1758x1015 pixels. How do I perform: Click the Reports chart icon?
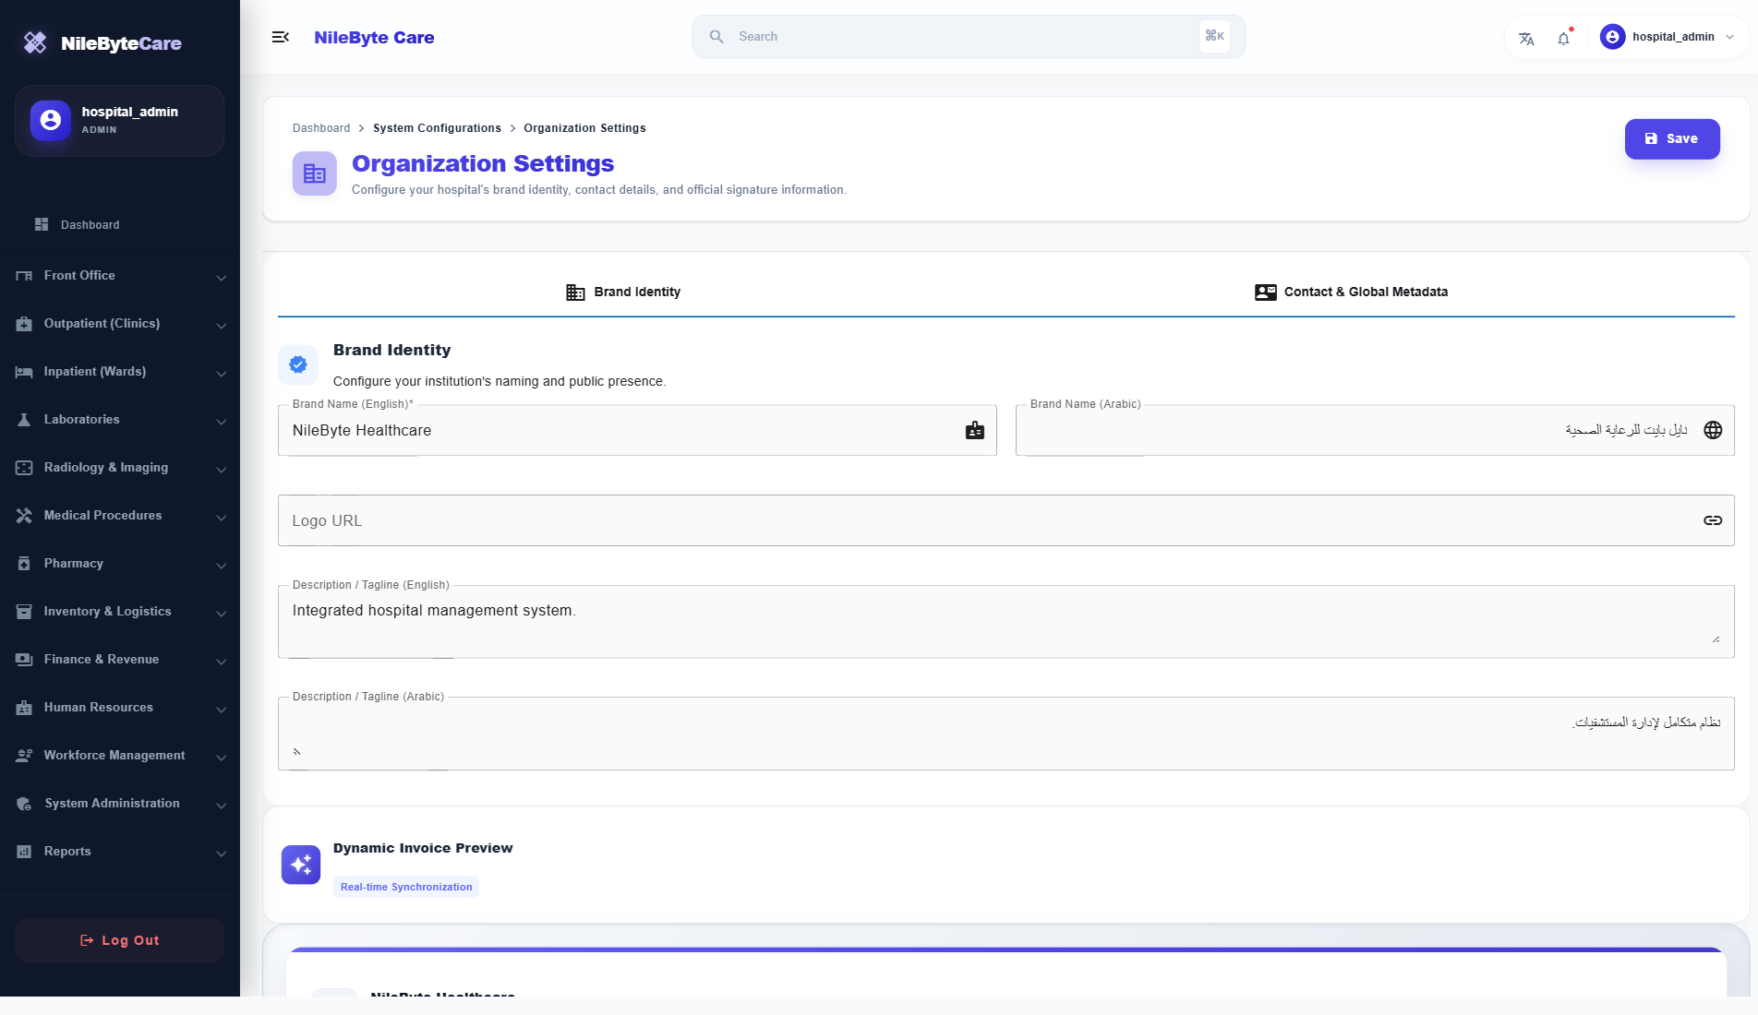[24, 852]
